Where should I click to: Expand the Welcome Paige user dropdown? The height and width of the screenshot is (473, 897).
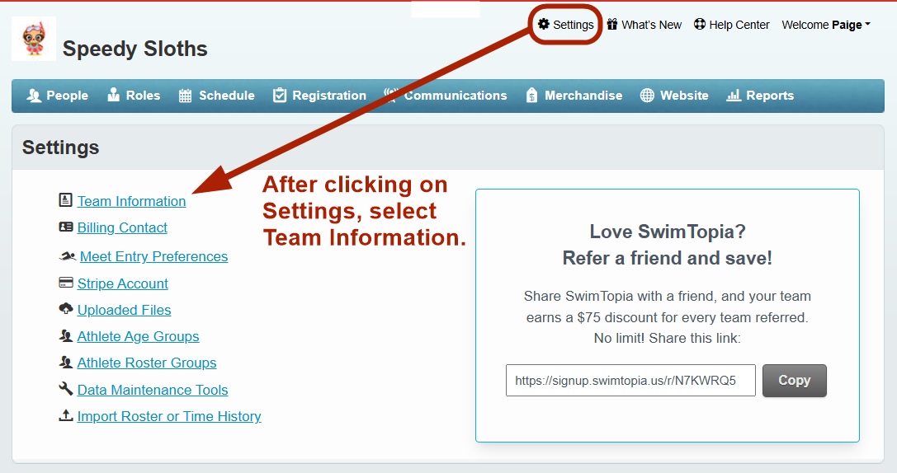point(826,25)
